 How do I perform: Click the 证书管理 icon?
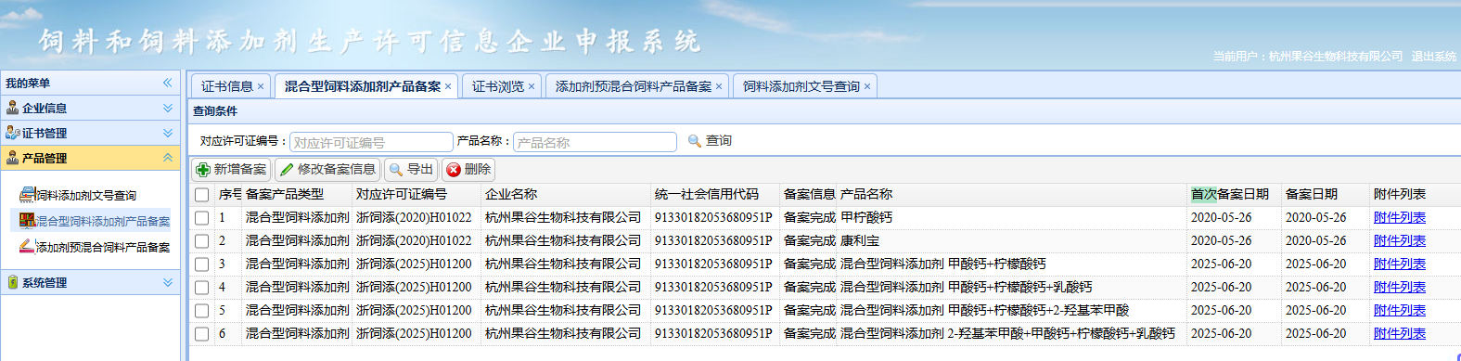click(13, 133)
